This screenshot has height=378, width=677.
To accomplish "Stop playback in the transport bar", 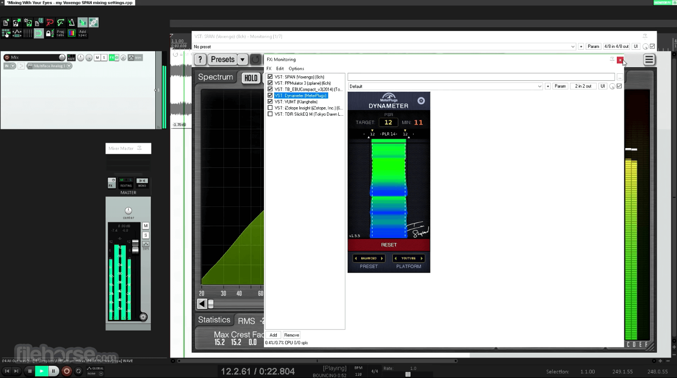I will point(30,371).
